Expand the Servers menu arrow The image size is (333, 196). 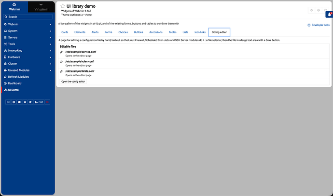coord(51,38)
